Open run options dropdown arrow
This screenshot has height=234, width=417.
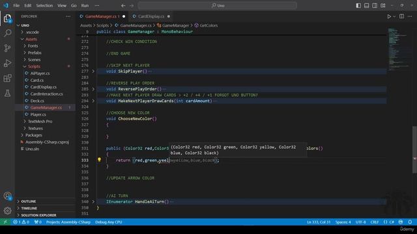tap(394, 16)
